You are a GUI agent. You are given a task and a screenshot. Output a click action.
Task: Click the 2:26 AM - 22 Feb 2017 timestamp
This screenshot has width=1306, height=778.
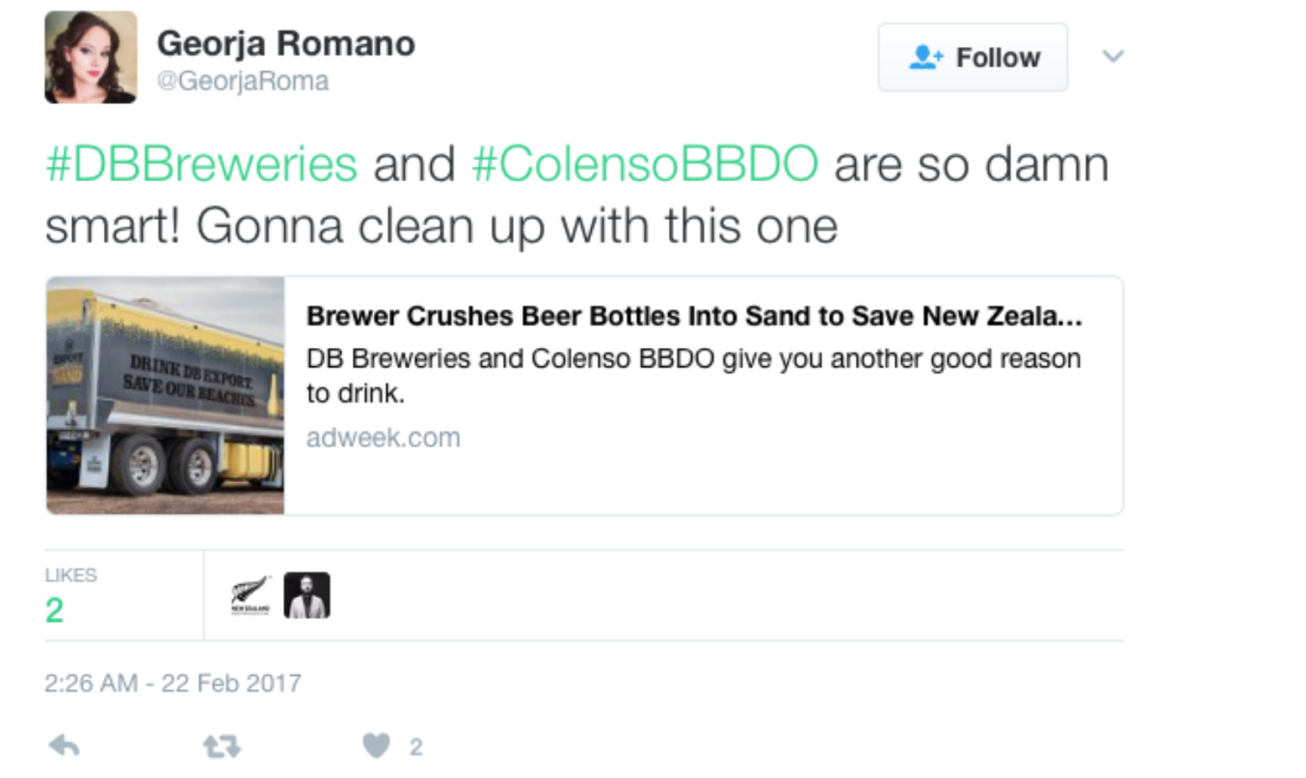173,683
